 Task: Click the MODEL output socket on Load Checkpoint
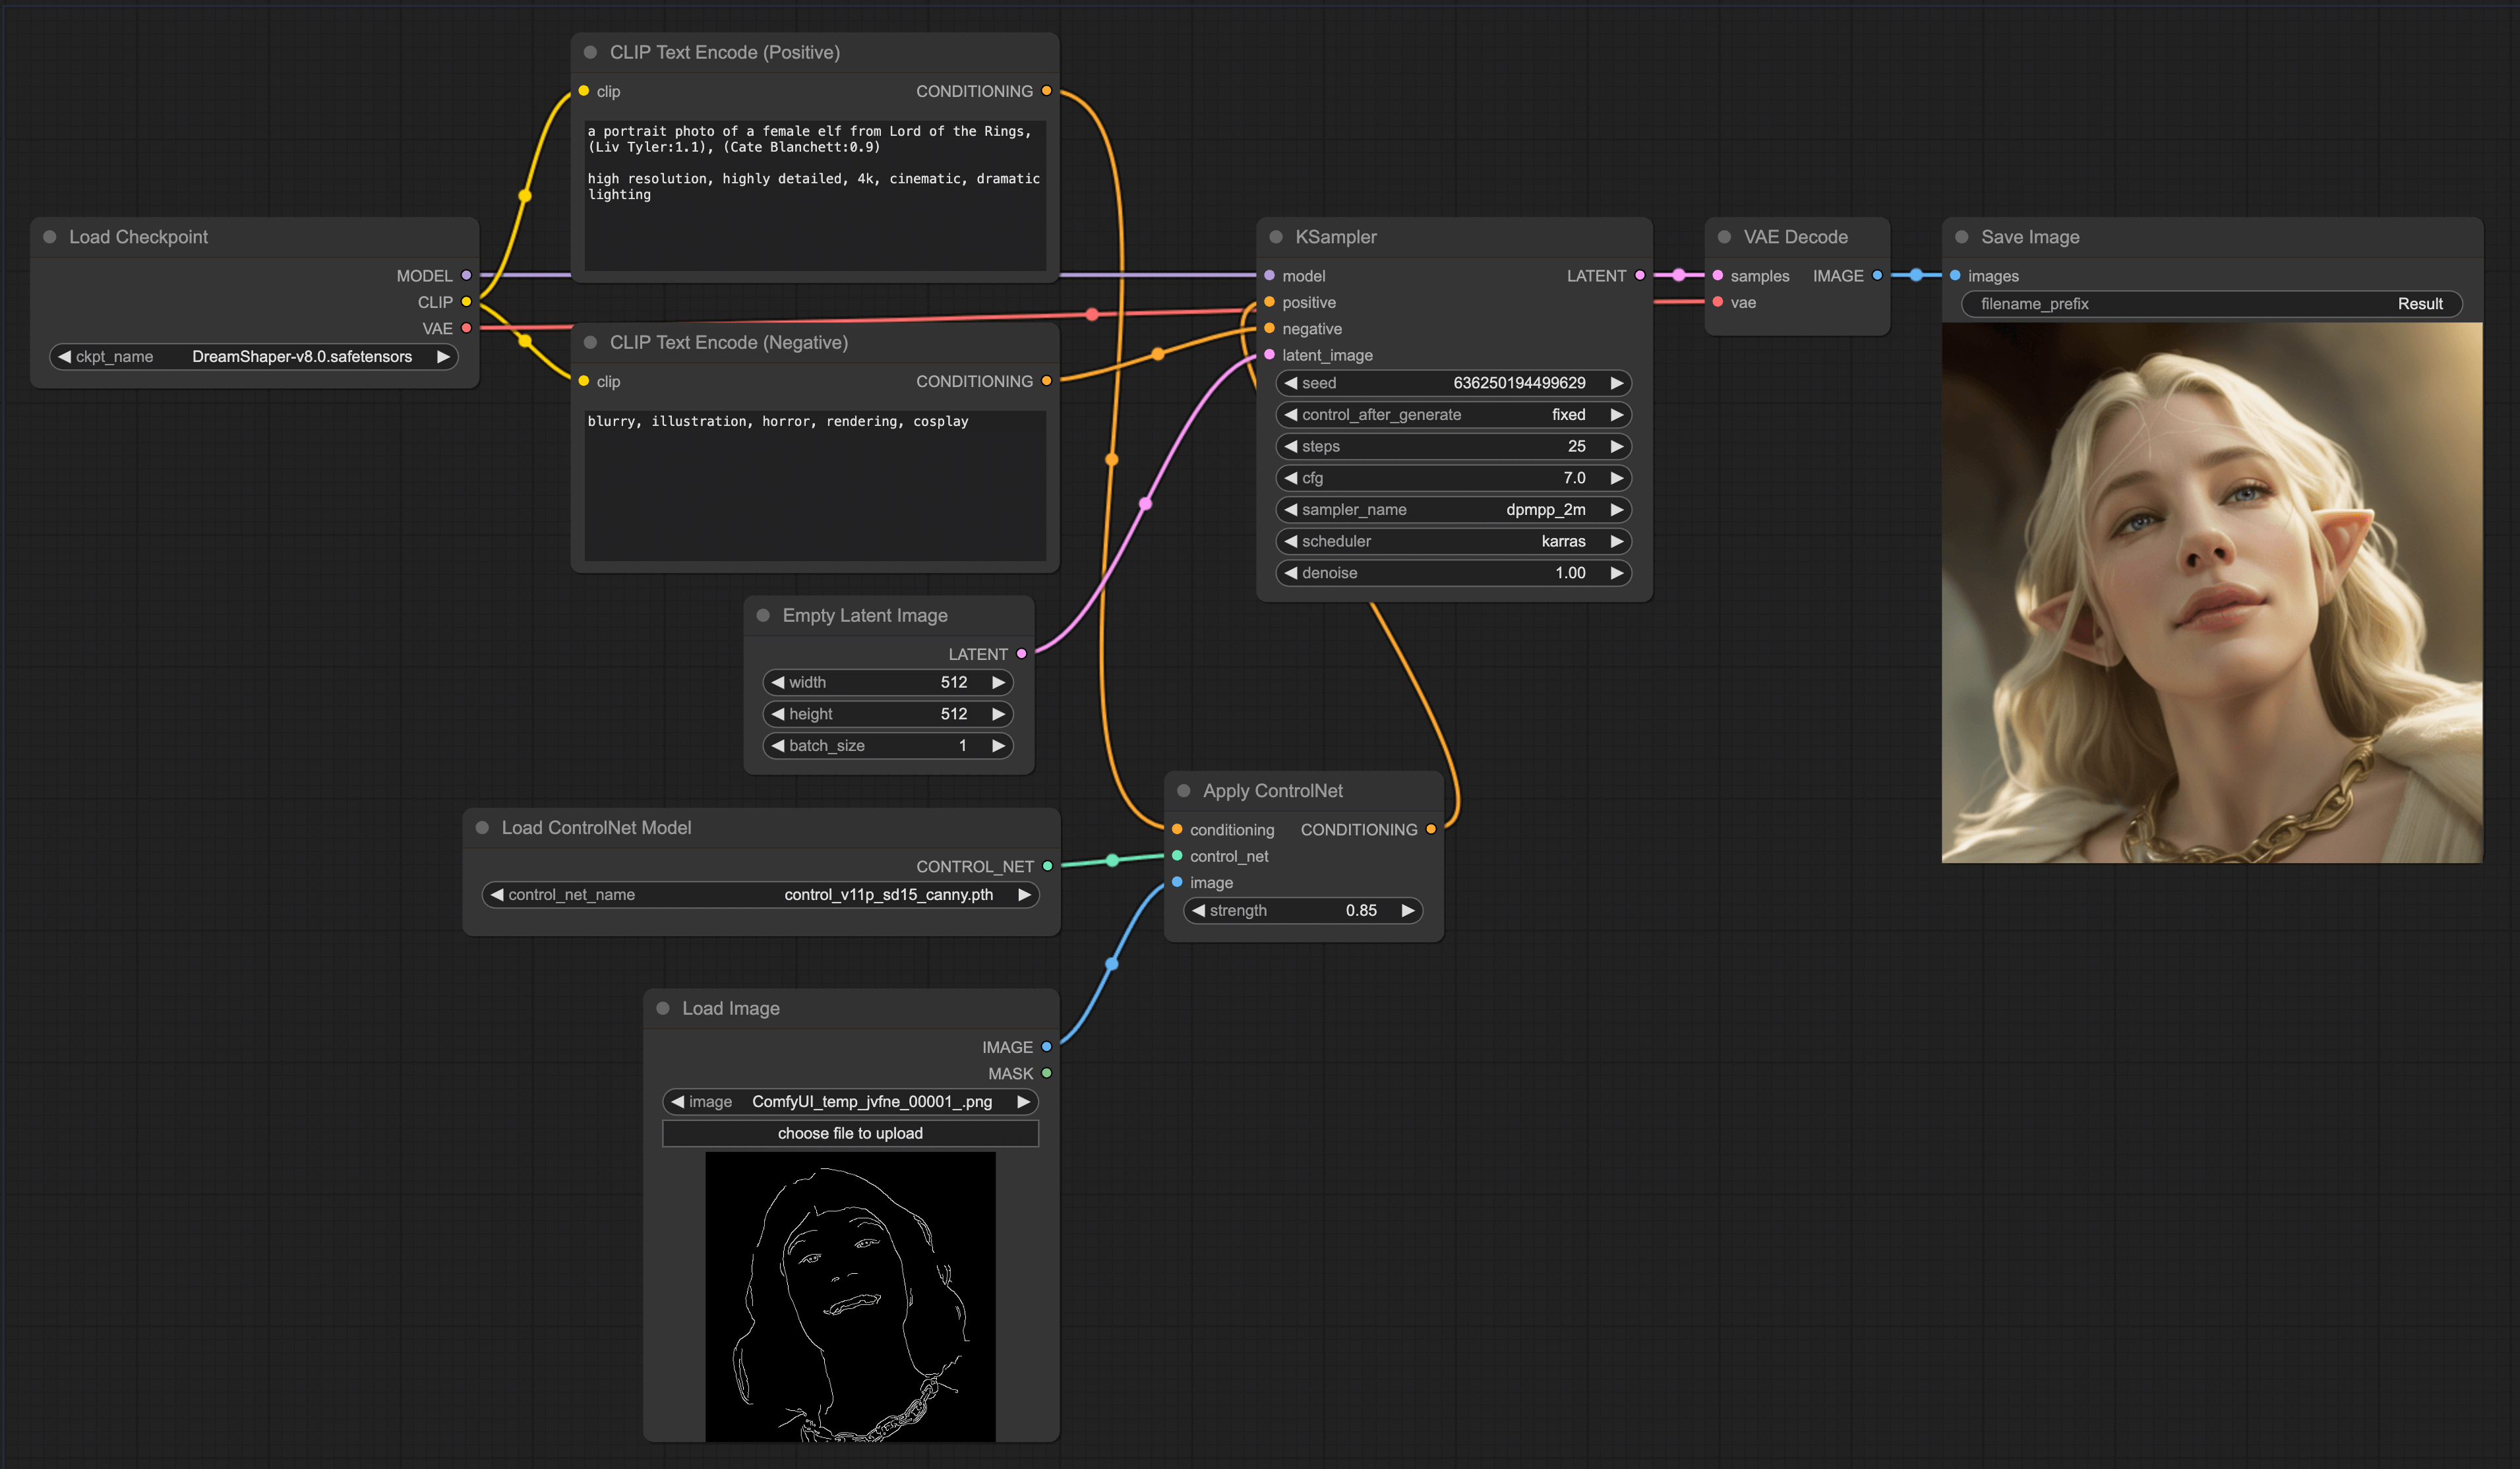(x=466, y=275)
